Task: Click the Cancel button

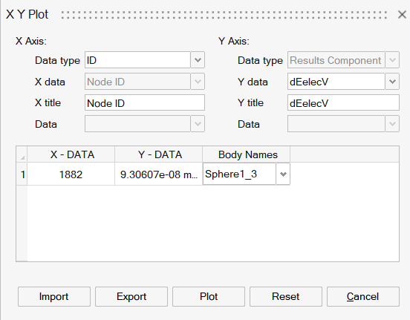Action: coord(363,296)
